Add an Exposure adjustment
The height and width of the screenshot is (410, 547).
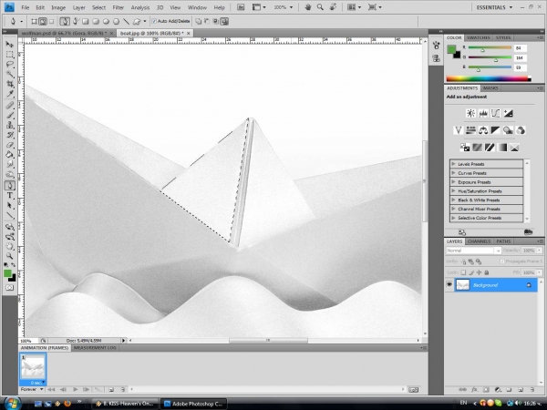pos(508,113)
